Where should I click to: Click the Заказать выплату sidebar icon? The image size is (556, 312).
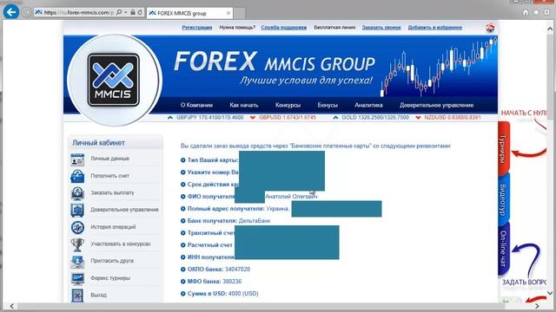pos(77,193)
